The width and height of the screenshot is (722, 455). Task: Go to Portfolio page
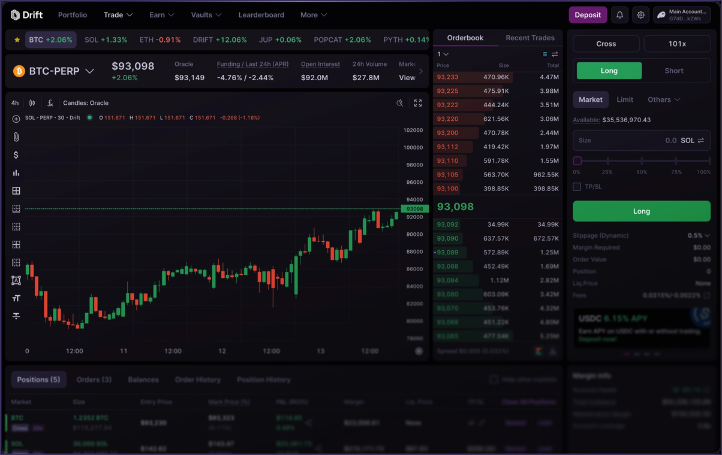click(73, 15)
